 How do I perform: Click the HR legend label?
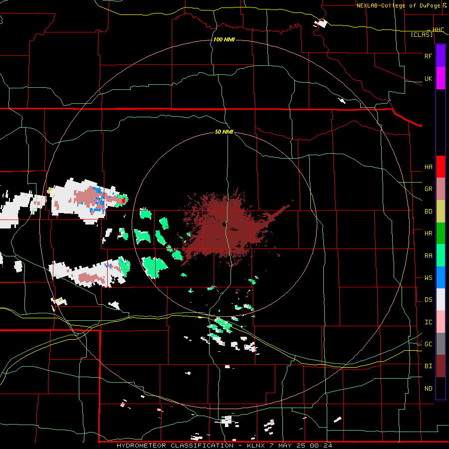coord(428,233)
